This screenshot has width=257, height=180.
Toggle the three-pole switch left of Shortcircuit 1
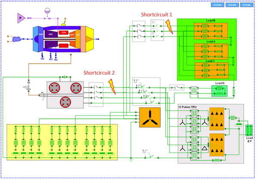tap(139, 30)
